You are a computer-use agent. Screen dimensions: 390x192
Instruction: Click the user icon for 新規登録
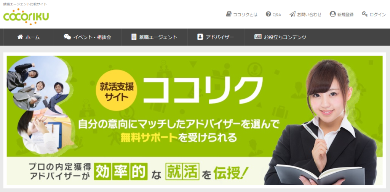[332, 14]
